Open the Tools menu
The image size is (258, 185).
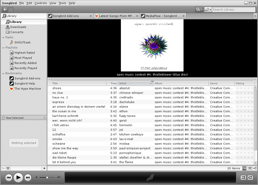point(62,3)
